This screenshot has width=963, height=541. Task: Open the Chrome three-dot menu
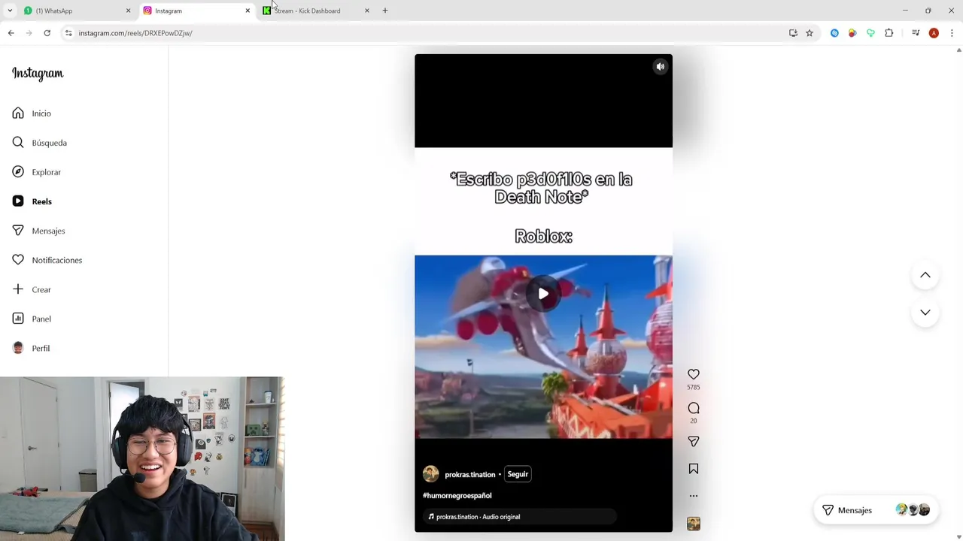tap(952, 33)
